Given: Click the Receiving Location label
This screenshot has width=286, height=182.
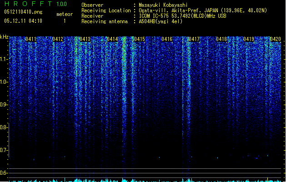Looking at the screenshot, I should tap(106, 10).
